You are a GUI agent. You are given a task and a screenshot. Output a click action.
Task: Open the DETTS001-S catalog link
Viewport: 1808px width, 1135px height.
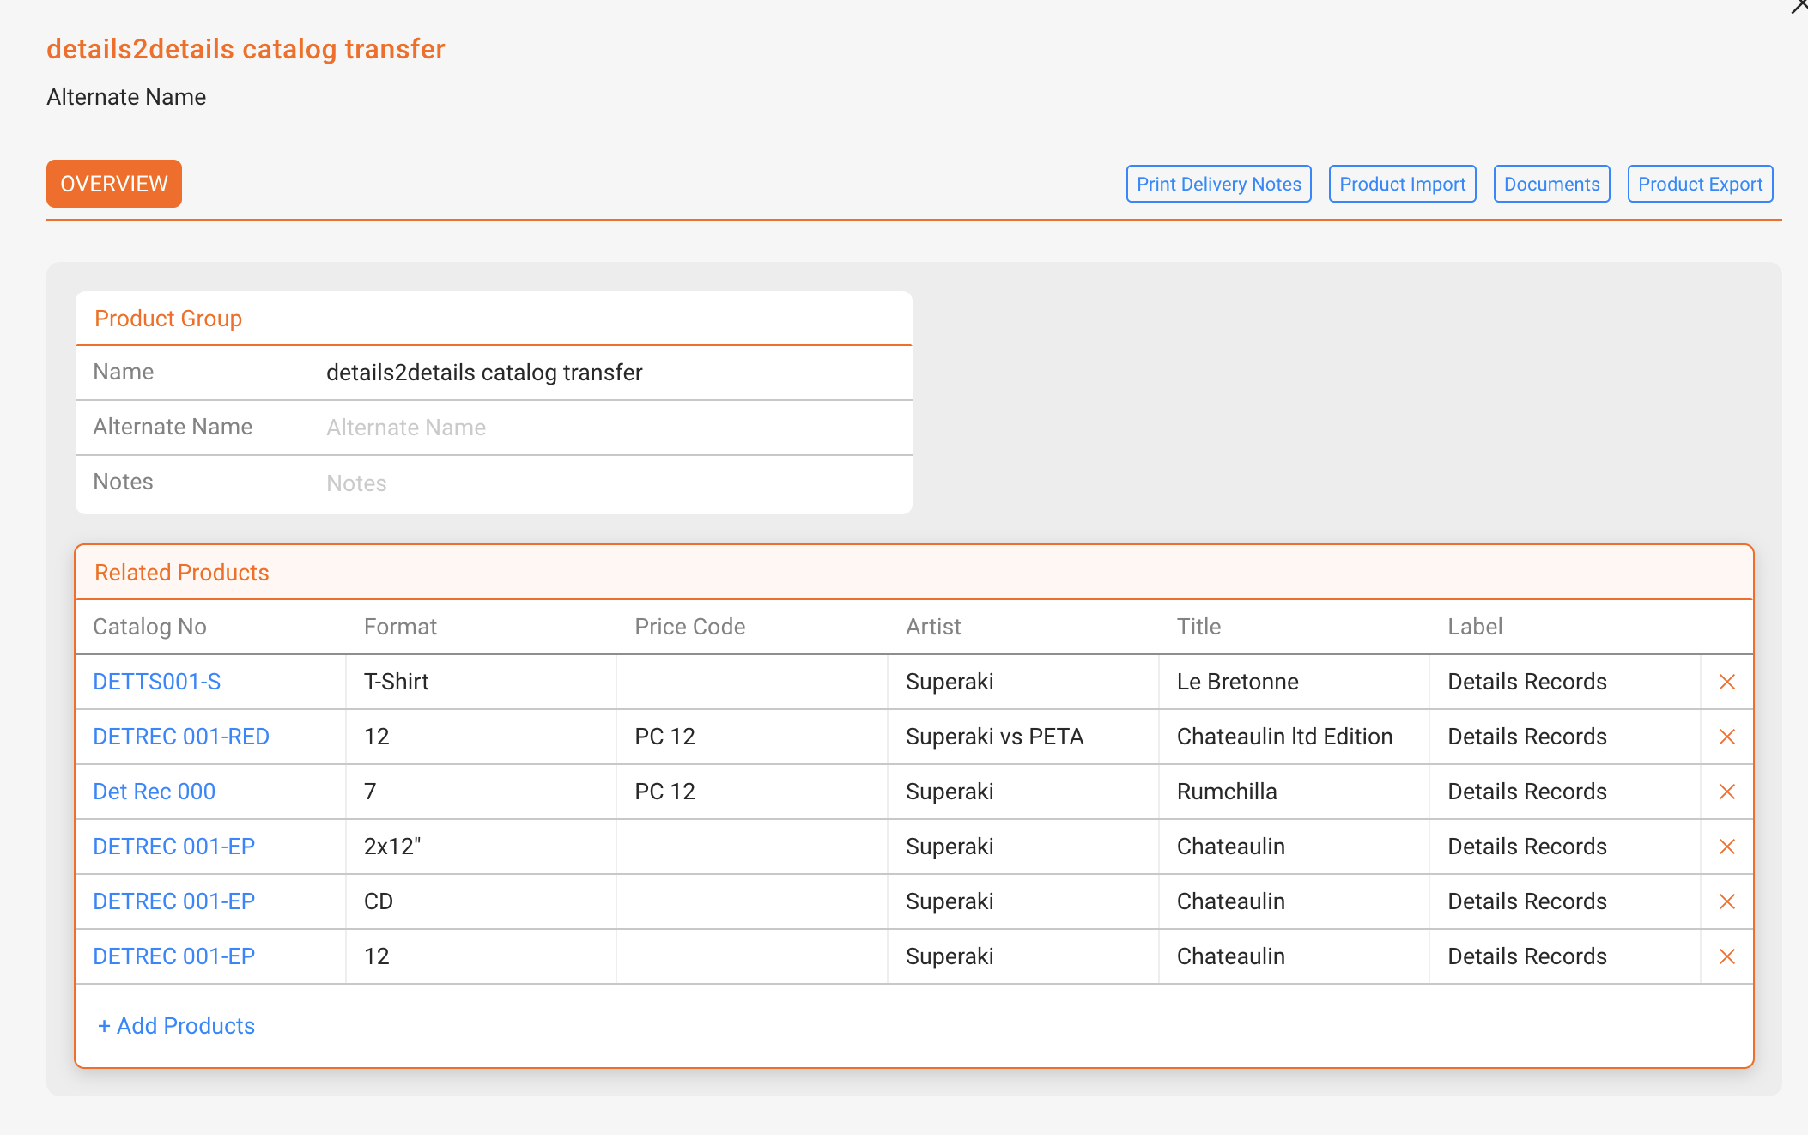pos(157,682)
